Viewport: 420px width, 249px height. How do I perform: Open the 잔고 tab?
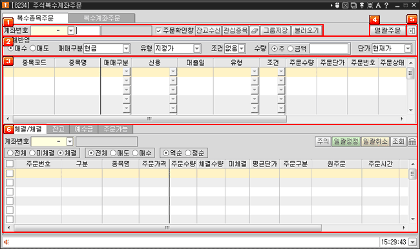pyautogui.click(x=58, y=130)
